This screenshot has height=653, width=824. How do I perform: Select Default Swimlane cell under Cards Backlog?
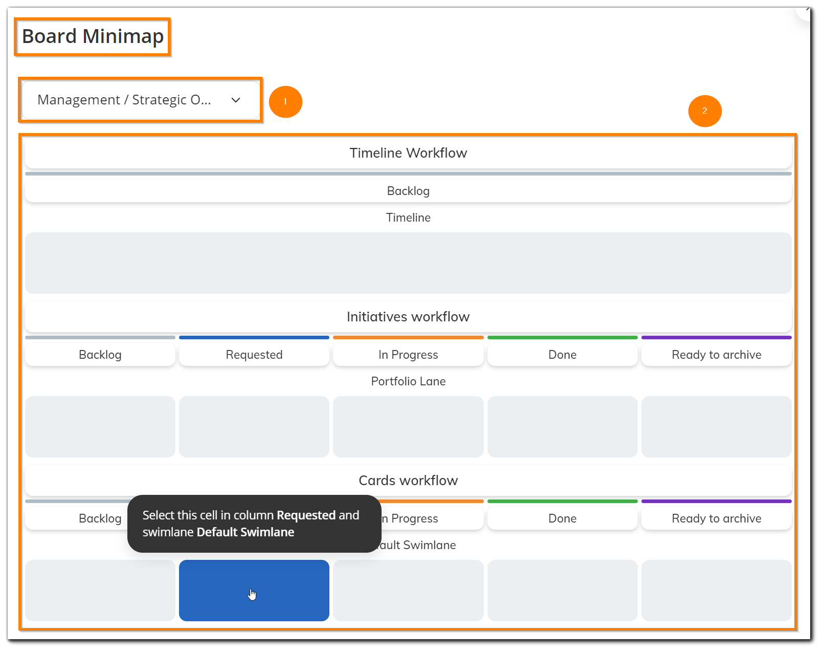pos(100,590)
